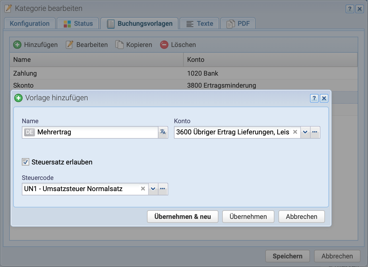Sort by the Name column header
This screenshot has height=267, width=368.
(x=96, y=60)
